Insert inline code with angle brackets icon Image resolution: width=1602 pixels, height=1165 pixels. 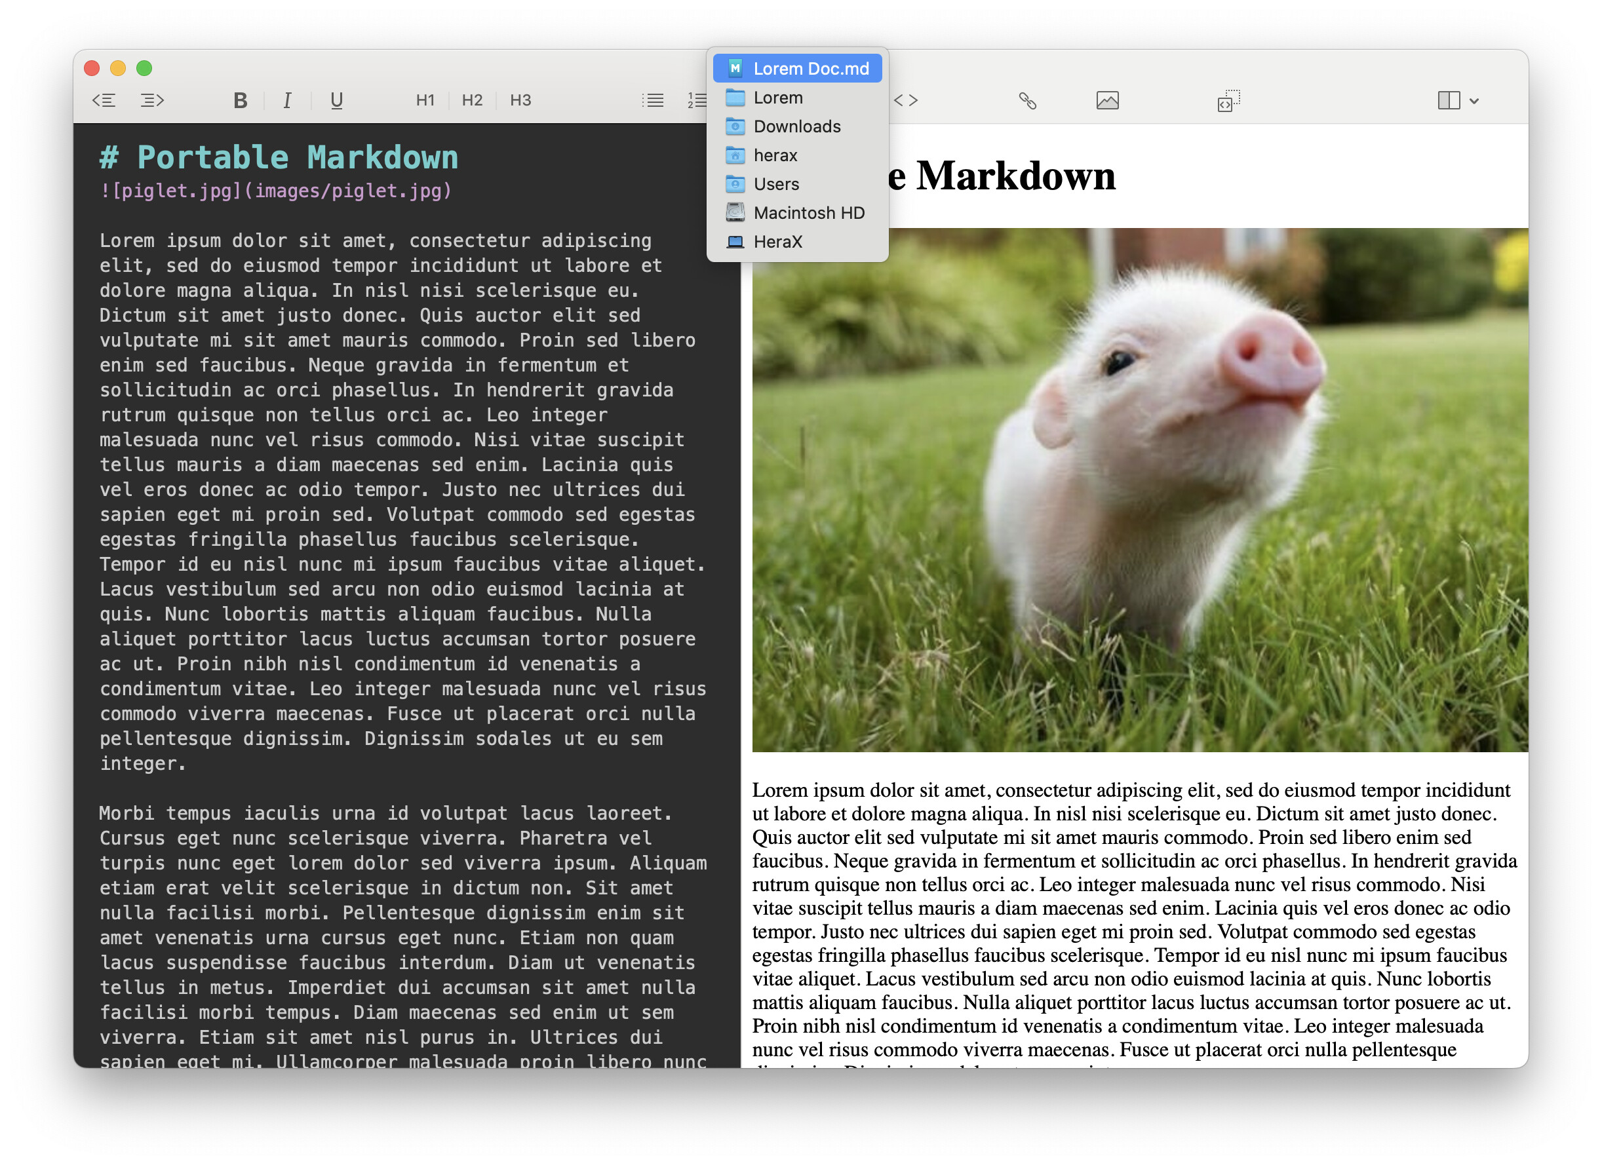pos(905,100)
